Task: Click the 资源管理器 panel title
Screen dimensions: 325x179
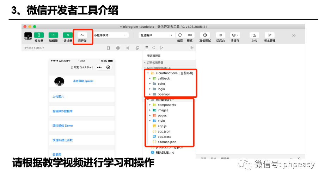Action: click(x=154, y=56)
